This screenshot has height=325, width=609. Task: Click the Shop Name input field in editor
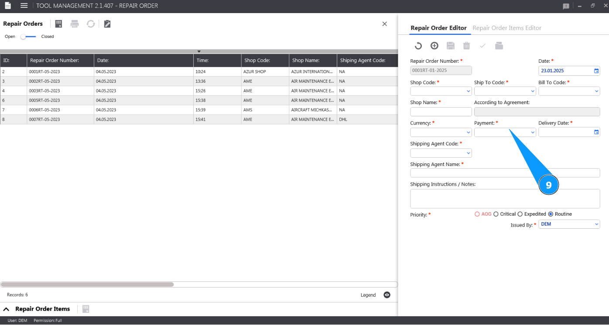coord(441,112)
